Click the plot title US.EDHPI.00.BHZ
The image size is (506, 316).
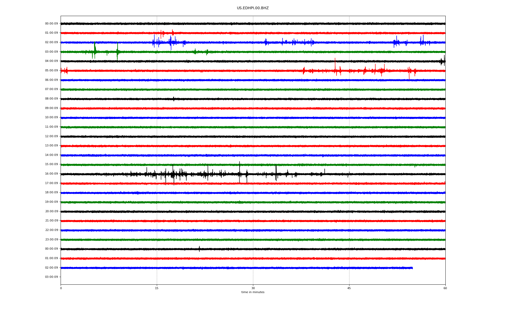click(253, 8)
